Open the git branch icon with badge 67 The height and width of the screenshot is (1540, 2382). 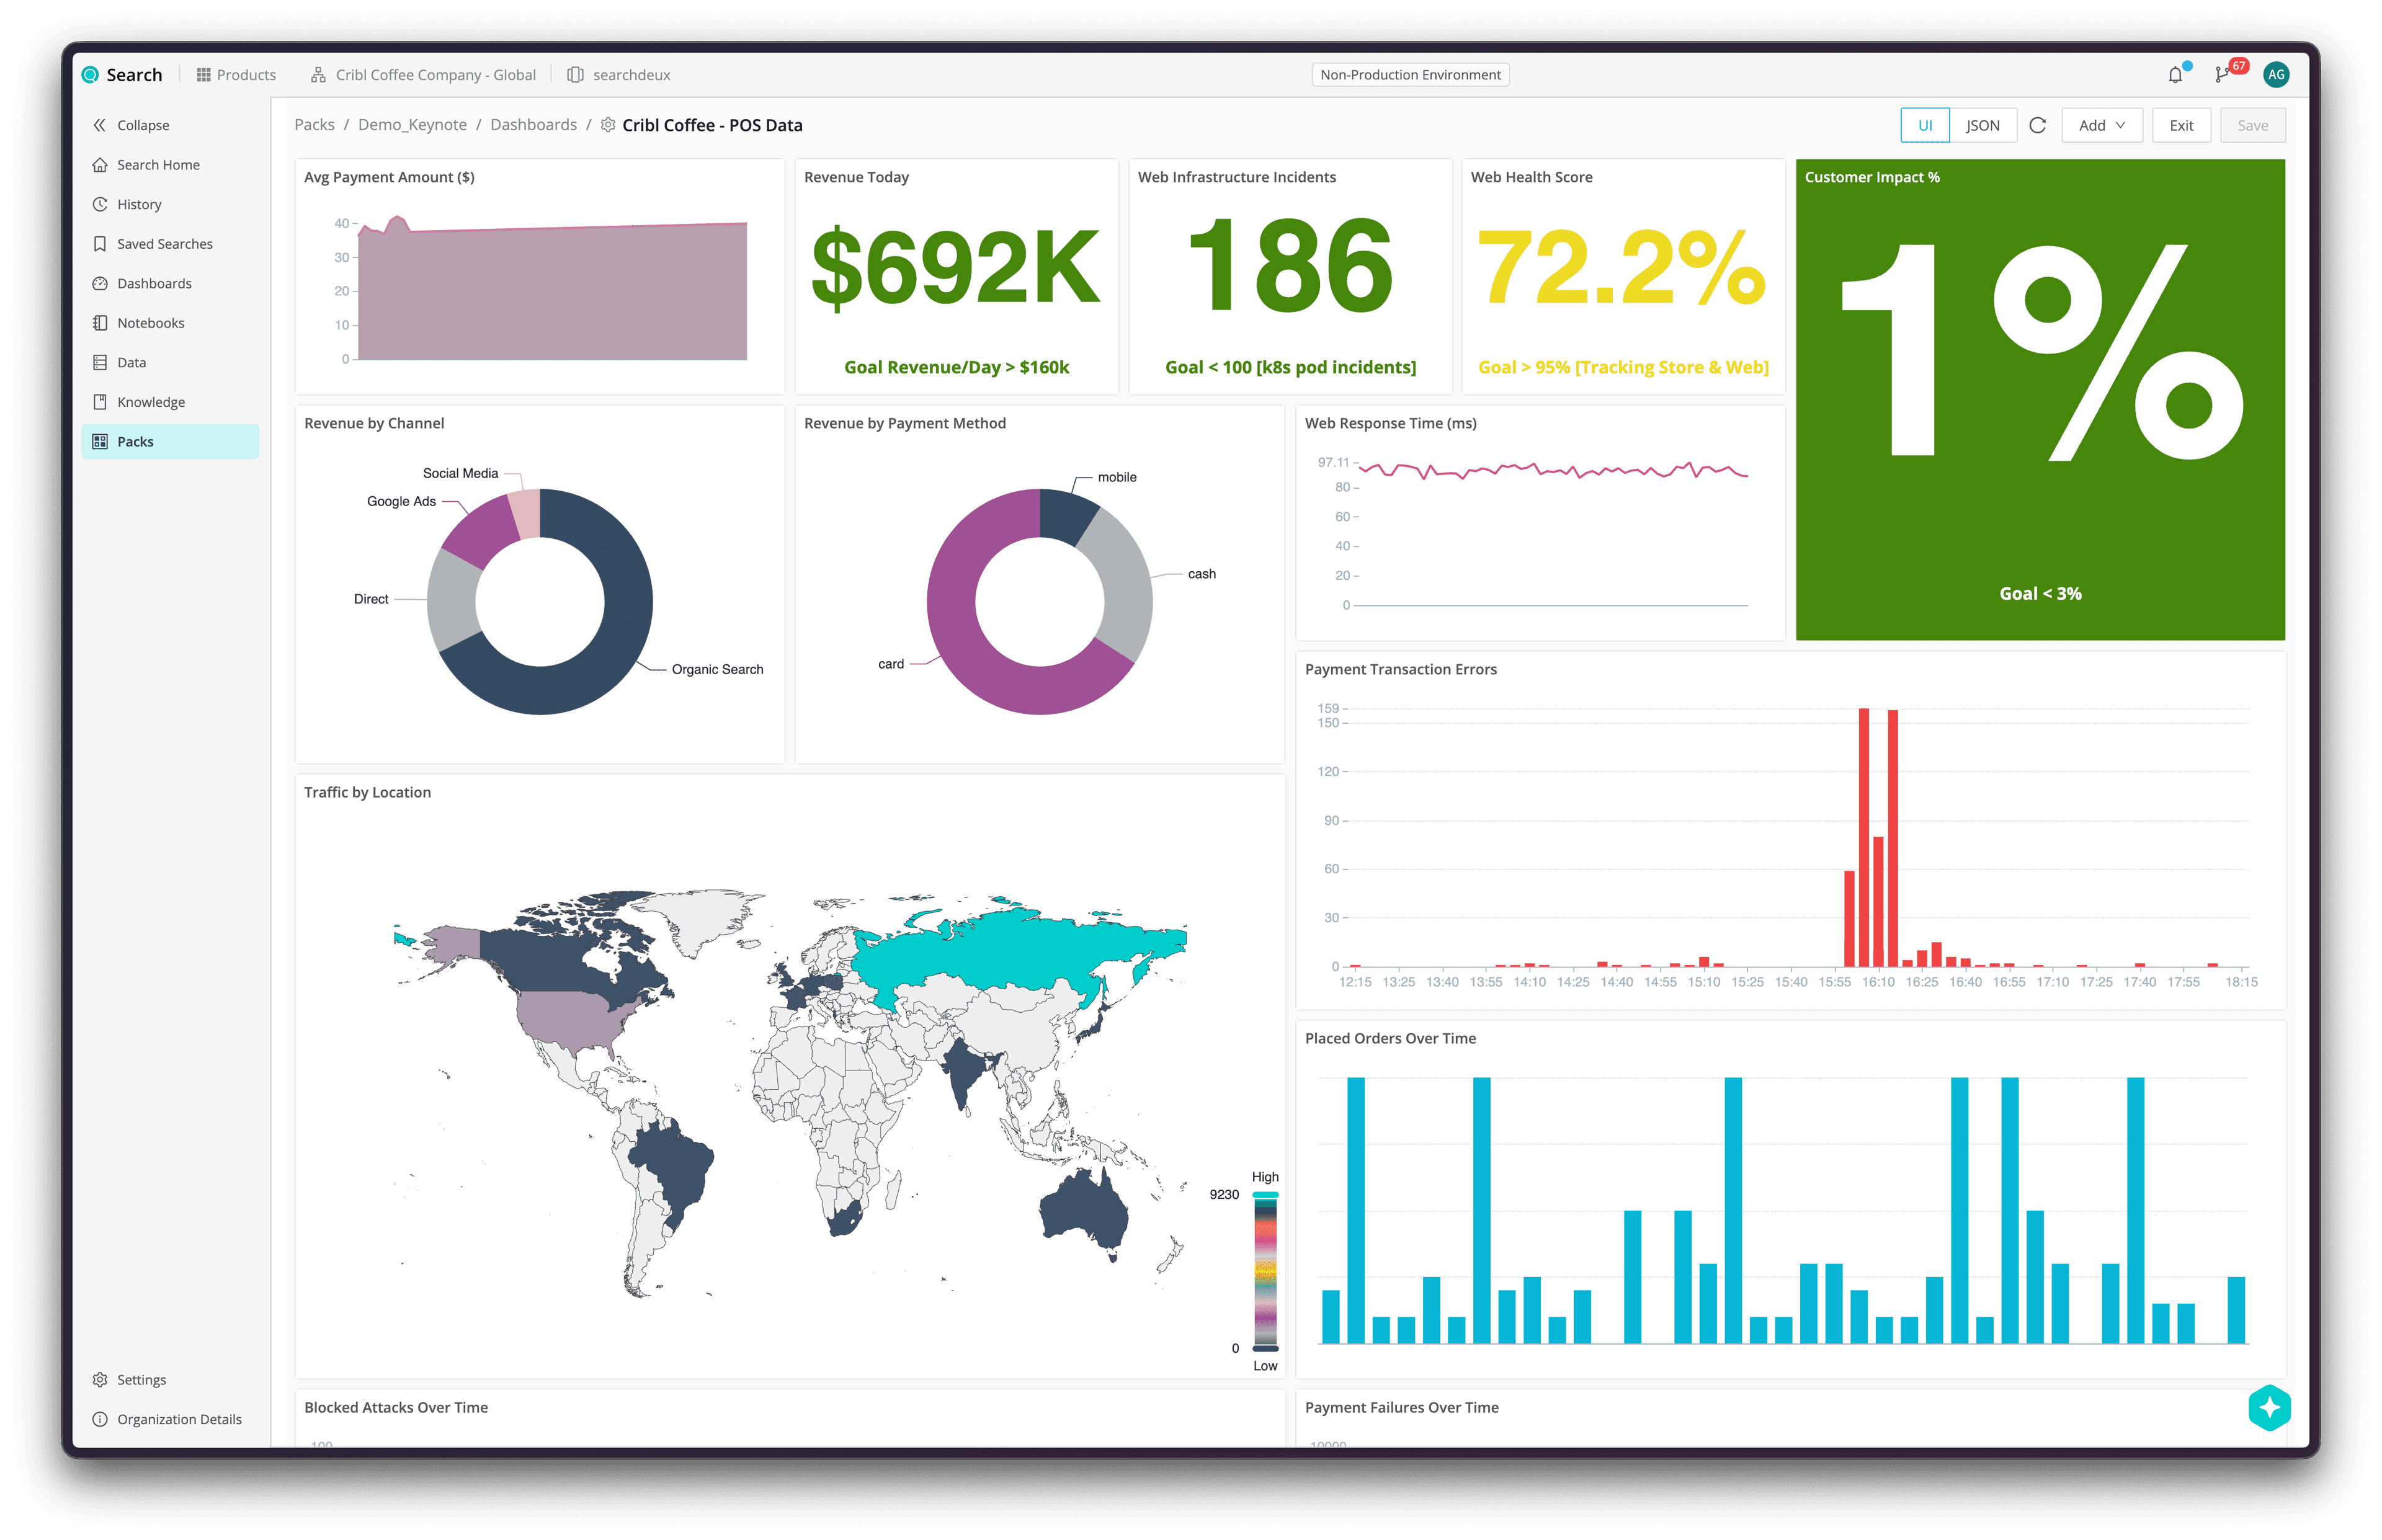[x=2222, y=75]
